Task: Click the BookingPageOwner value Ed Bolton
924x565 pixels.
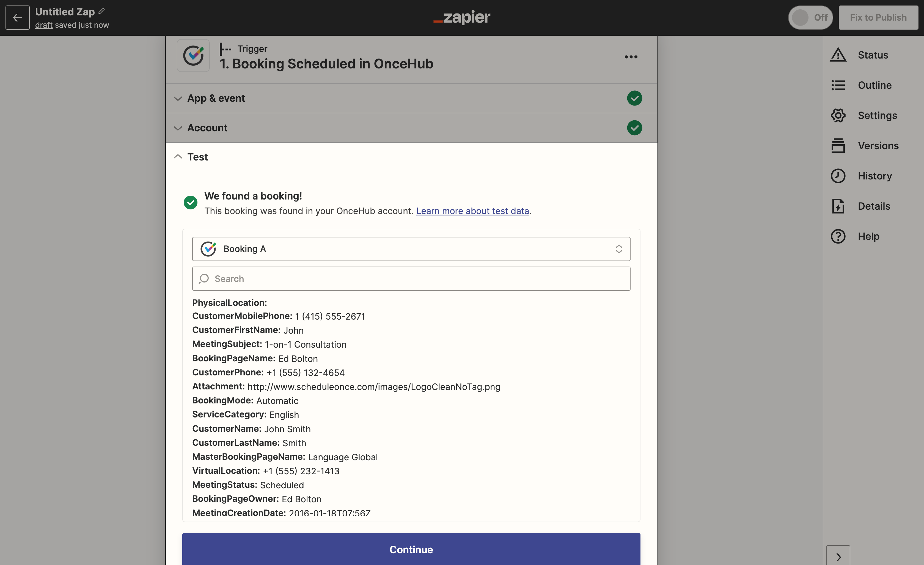Action: pyautogui.click(x=301, y=499)
